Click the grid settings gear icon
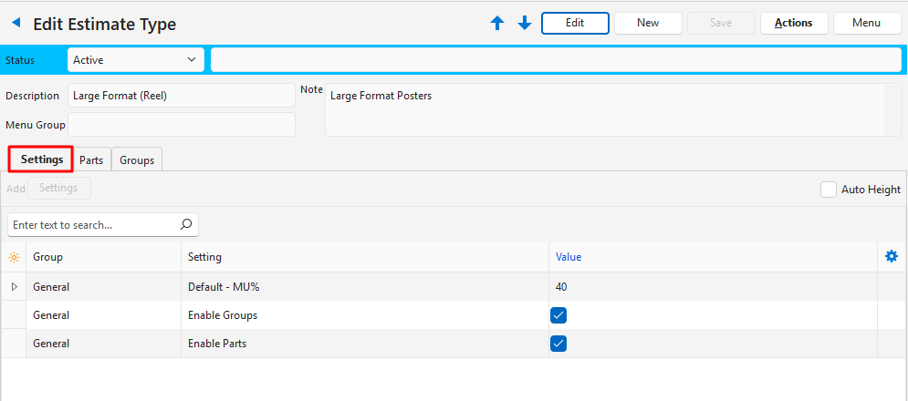Viewport: 908px width, 401px height. click(892, 257)
